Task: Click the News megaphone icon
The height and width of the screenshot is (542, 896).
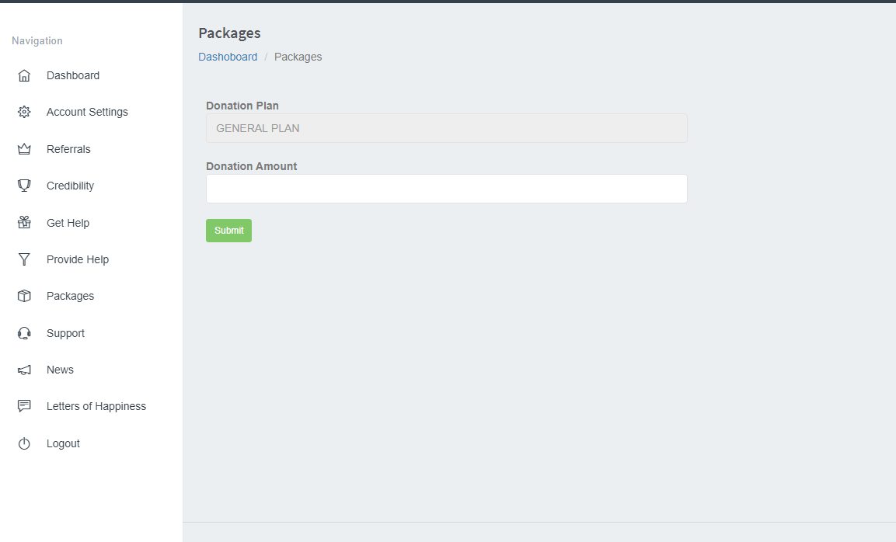Action: 24,370
